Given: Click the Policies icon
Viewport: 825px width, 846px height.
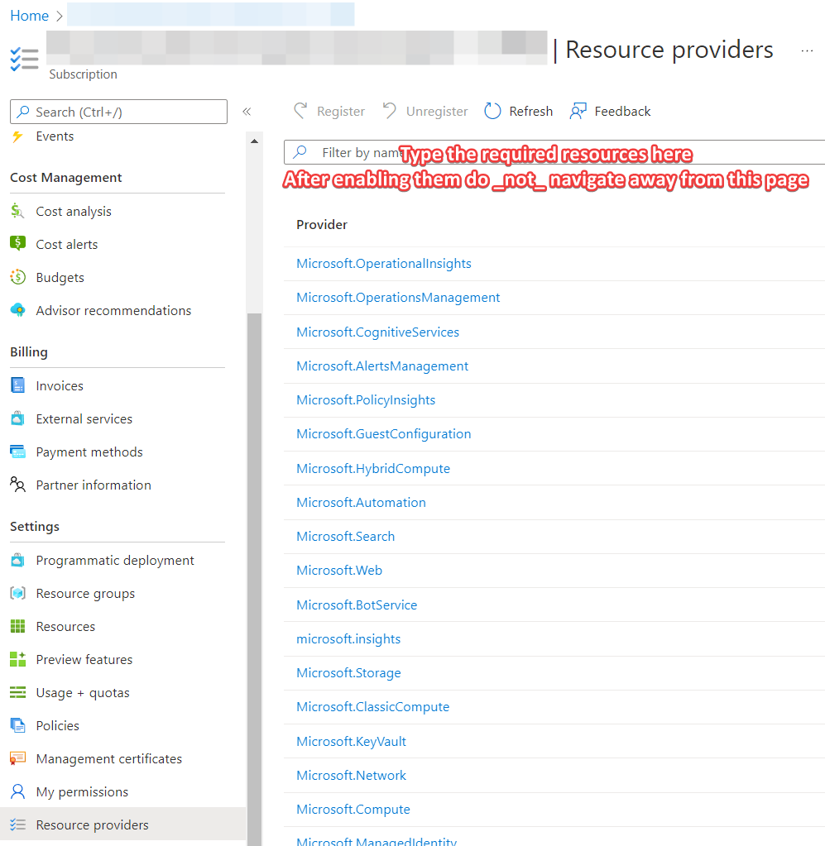Looking at the screenshot, I should [18, 726].
